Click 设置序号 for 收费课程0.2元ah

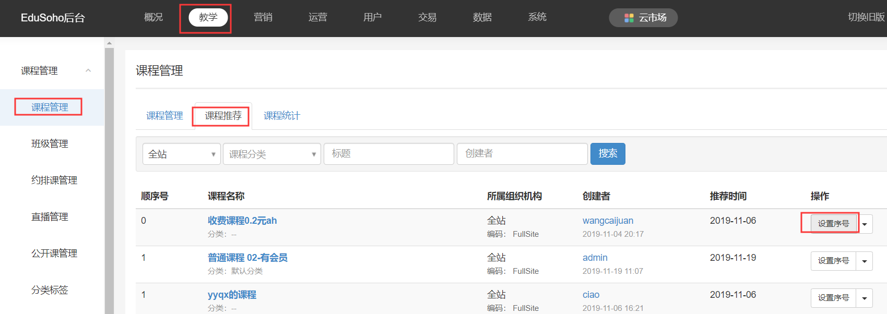pos(833,224)
